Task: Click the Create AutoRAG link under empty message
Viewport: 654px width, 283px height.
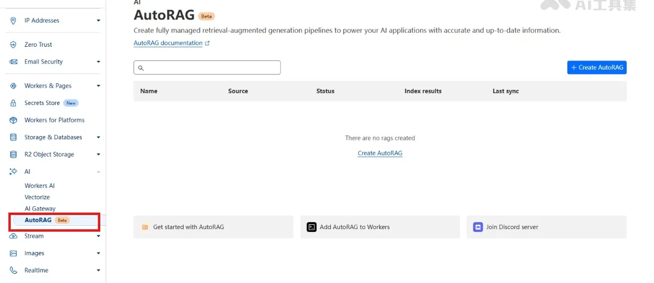Action: [380, 153]
